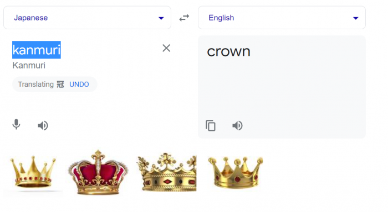Image resolution: width=388 pixels, height=212 pixels.
Task: Listen to the English translation crown
Action: click(237, 126)
